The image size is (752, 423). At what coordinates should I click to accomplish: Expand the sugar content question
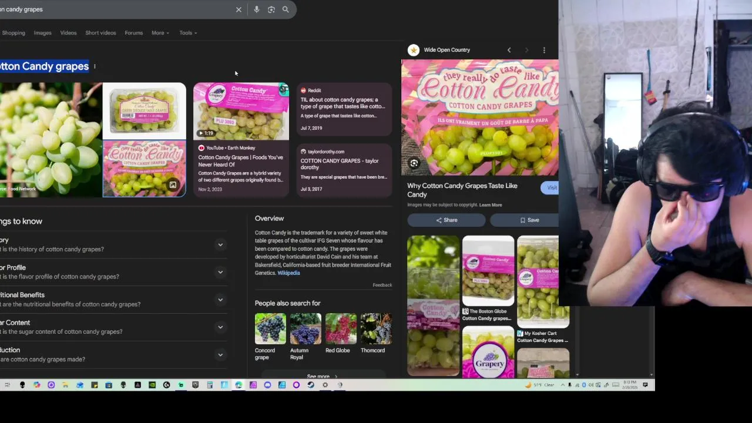(x=220, y=327)
